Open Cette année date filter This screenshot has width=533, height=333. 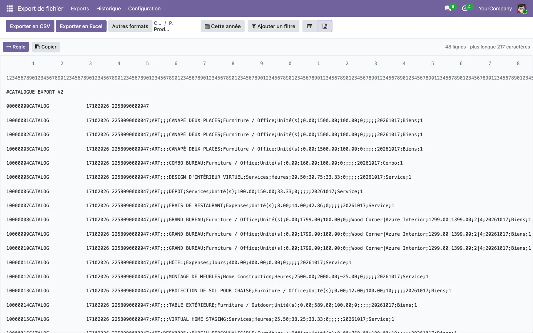[222, 26]
